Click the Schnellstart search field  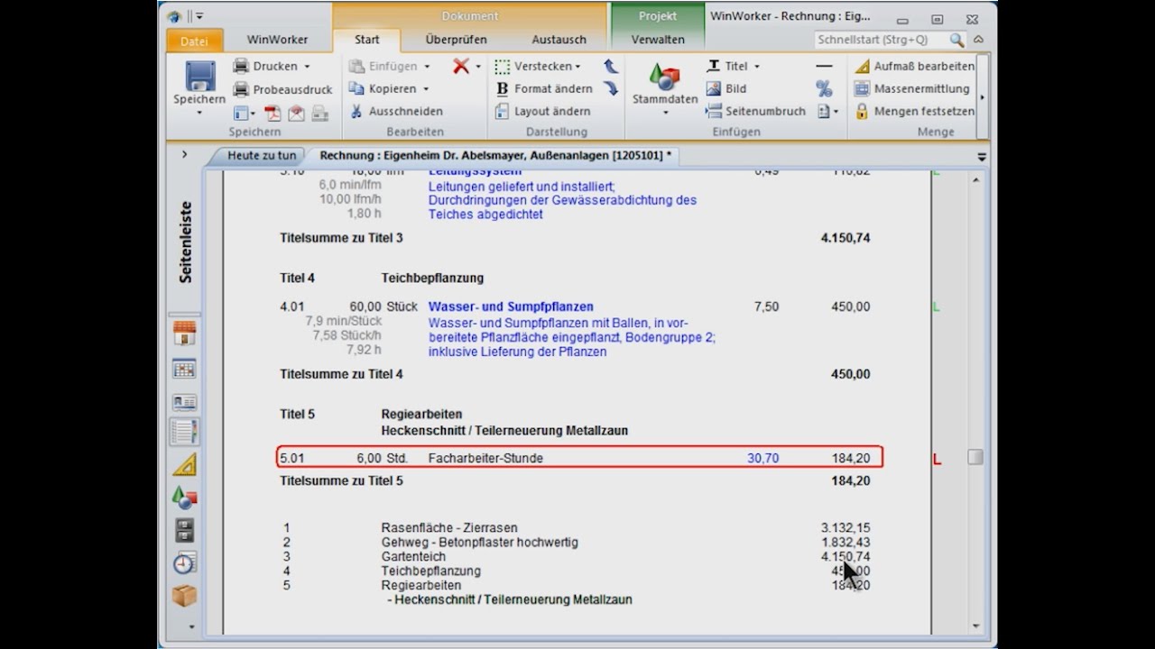[x=882, y=40]
